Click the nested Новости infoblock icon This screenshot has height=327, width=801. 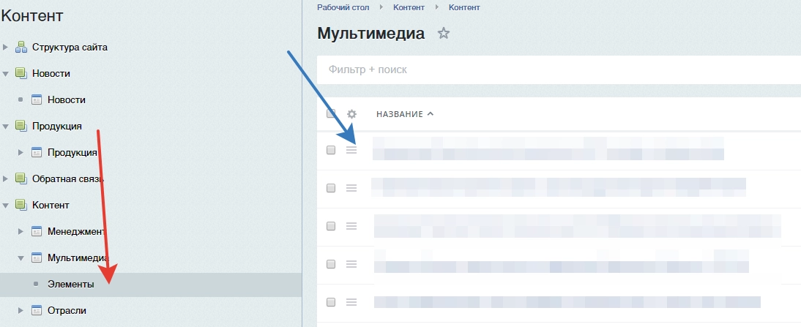pyautogui.click(x=37, y=100)
